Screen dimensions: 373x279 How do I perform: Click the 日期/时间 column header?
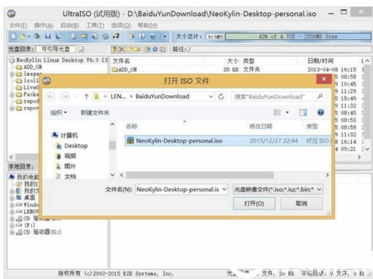click(320, 61)
